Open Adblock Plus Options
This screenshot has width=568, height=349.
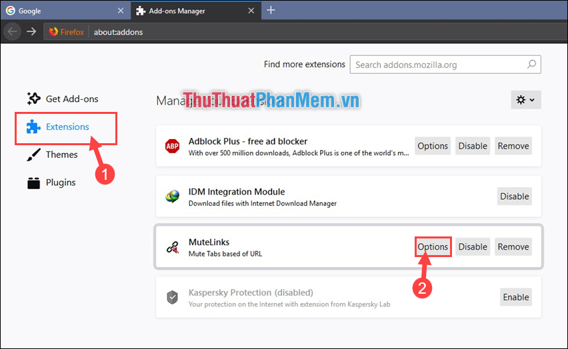pos(433,146)
